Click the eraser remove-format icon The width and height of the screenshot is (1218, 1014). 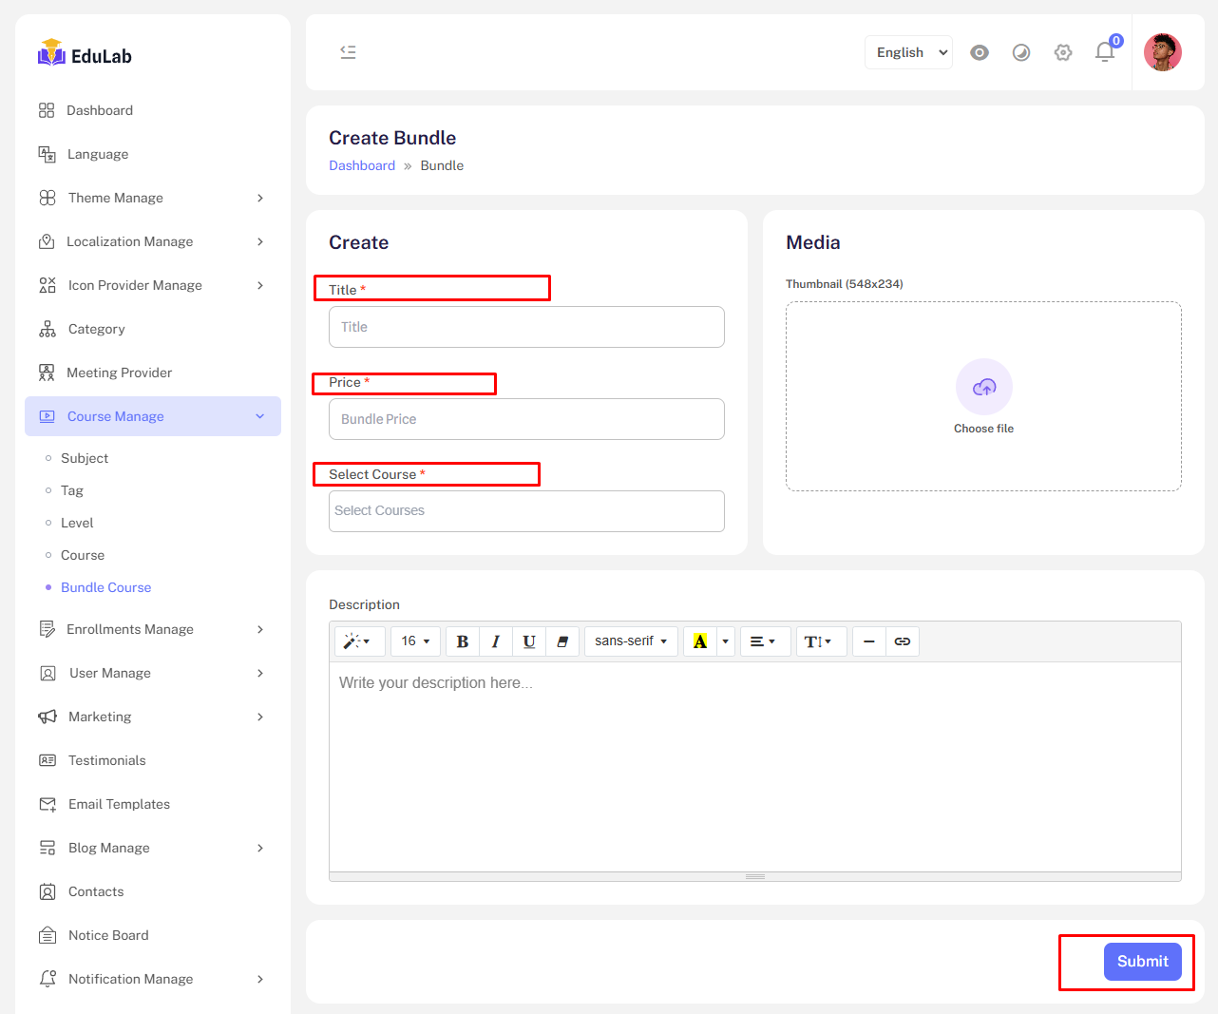click(x=562, y=641)
